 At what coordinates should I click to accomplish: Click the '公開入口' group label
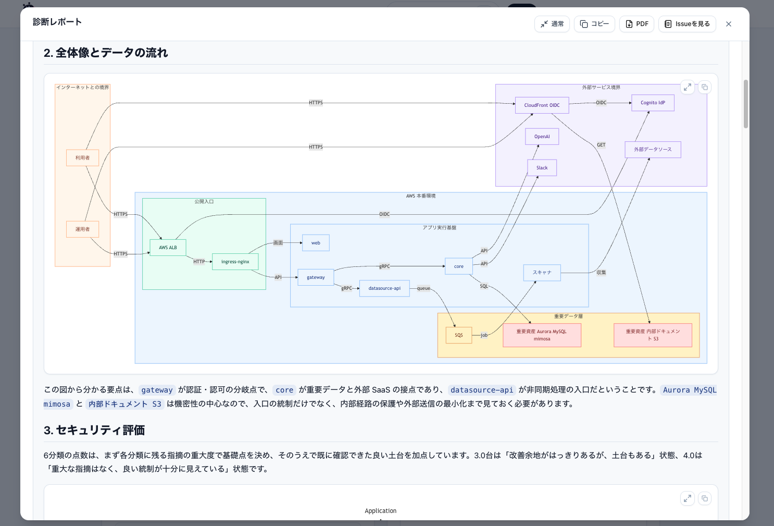(204, 202)
